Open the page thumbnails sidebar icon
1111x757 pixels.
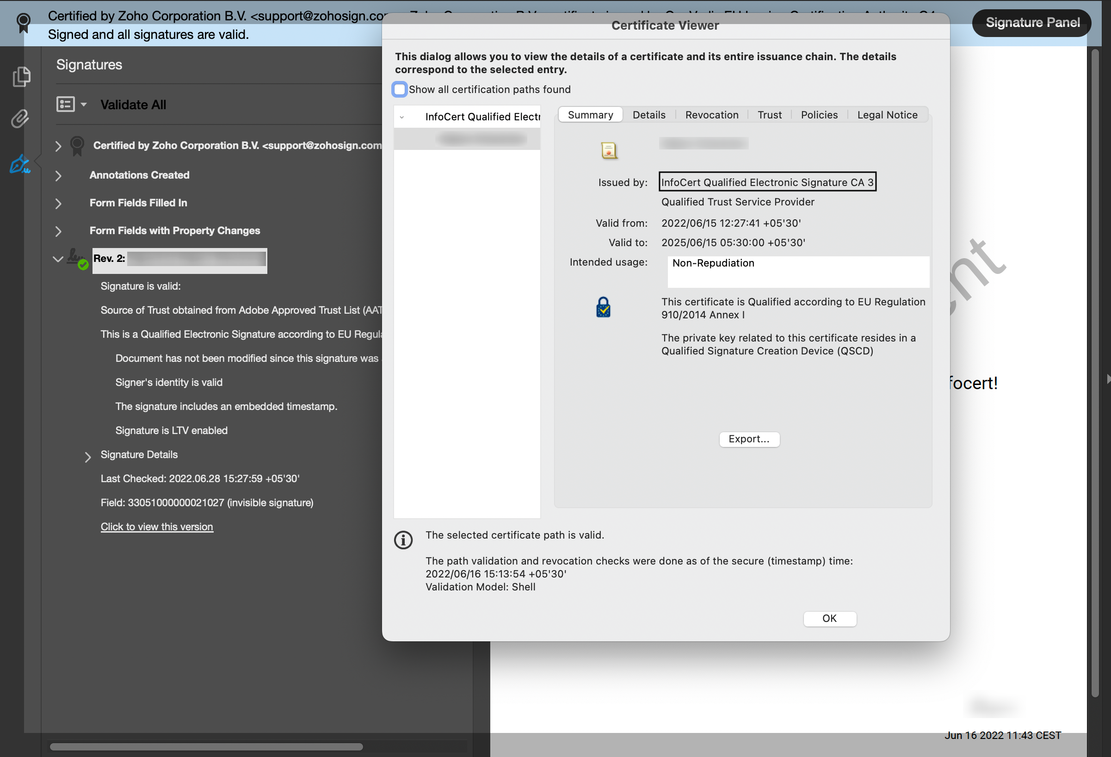[x=21, y=76]
